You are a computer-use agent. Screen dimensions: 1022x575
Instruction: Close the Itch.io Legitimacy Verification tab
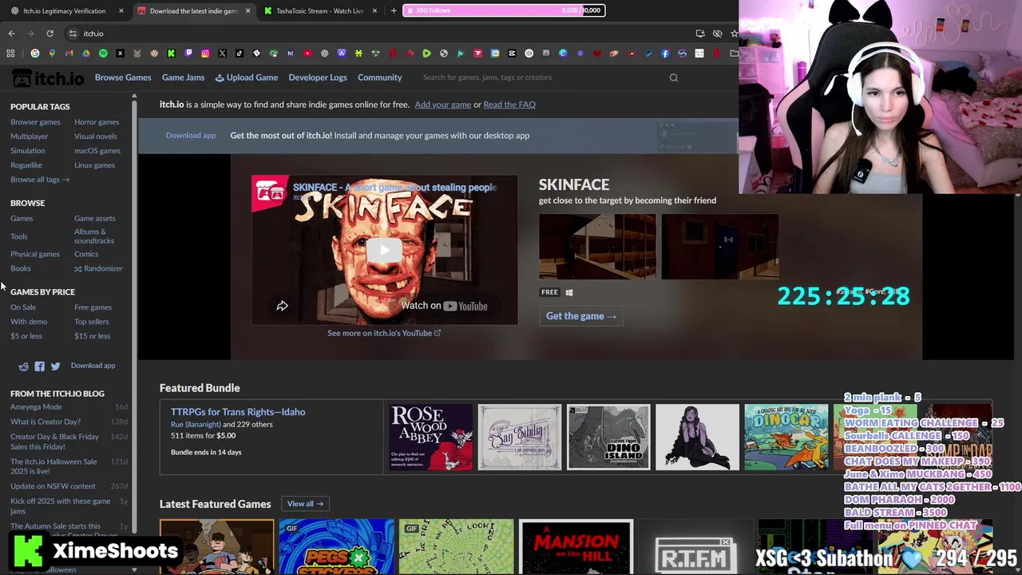121,10
